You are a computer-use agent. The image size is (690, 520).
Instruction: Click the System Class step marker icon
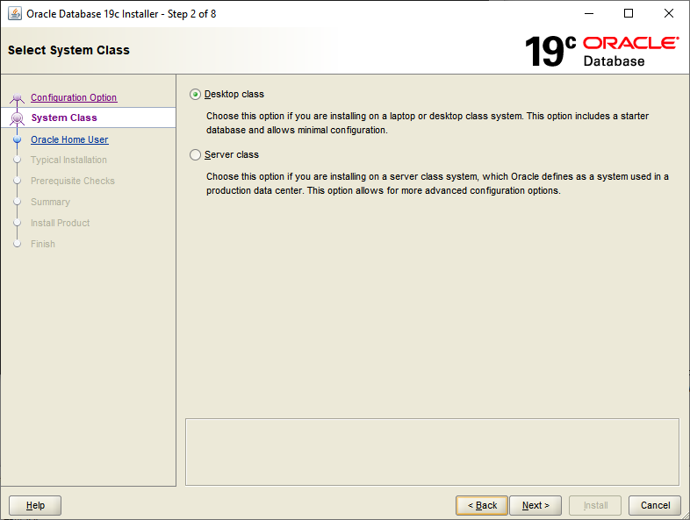point(18,118)
